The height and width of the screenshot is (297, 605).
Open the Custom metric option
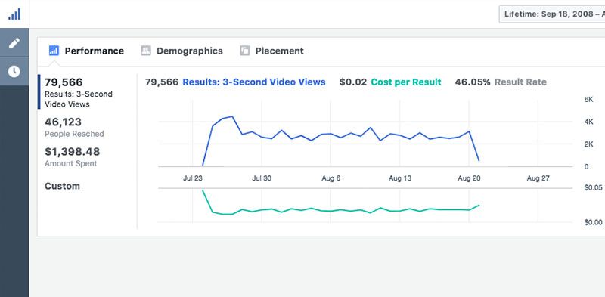(x=63, y=187)
